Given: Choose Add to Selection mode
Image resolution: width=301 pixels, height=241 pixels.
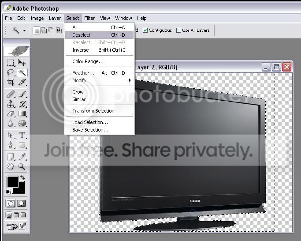Looking at the screenshot, I should tap(44, 30).
